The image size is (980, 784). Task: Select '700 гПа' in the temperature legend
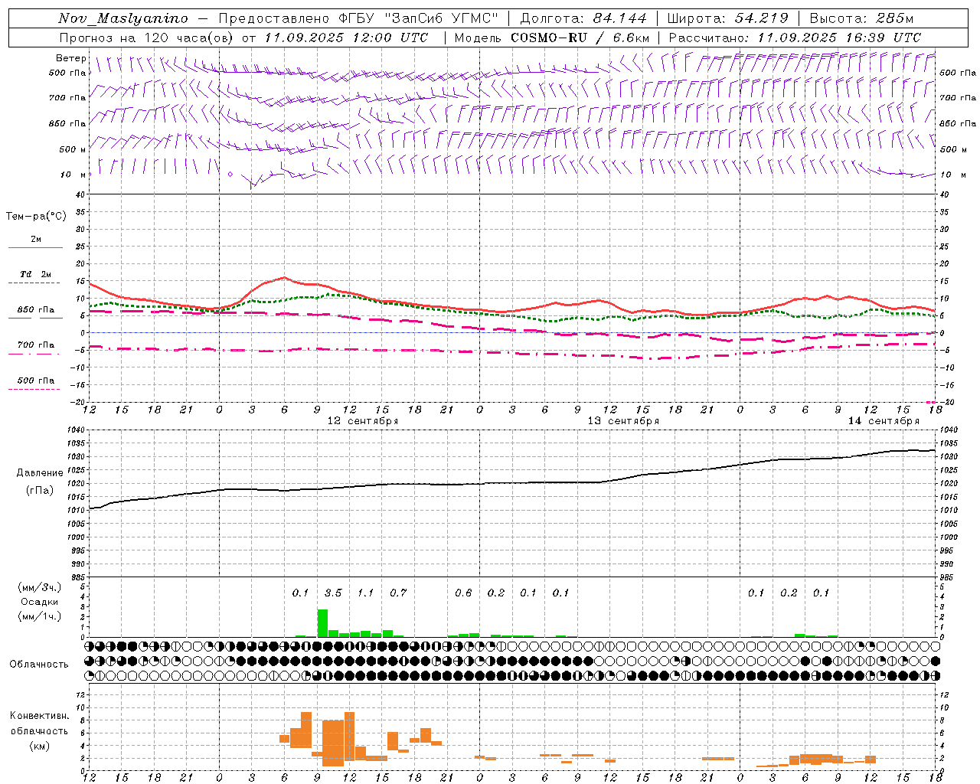point(36,345)
